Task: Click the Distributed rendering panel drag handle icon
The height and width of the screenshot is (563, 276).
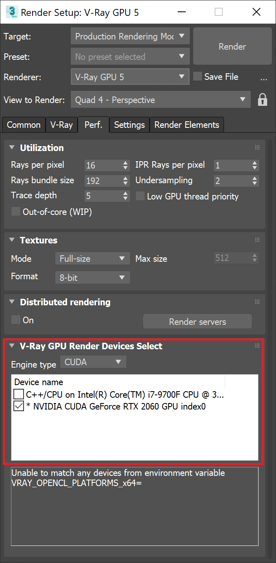Action: click(257, 302)
